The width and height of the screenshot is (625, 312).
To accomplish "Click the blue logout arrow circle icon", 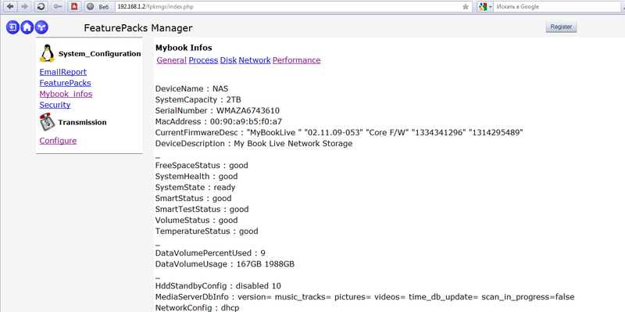I will (x=12, y=27).
